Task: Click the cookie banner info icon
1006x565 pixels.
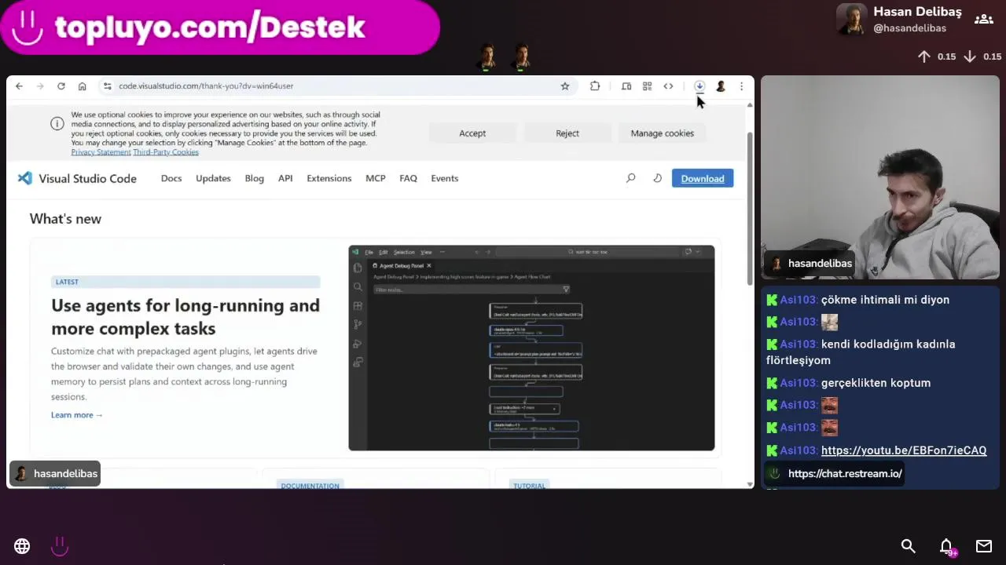Action: (57, 124)
